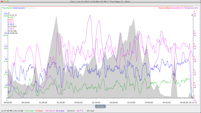201x113 pixels.
Task: Click the 29.1 km/h speed readout
Action: coord(50,110)
